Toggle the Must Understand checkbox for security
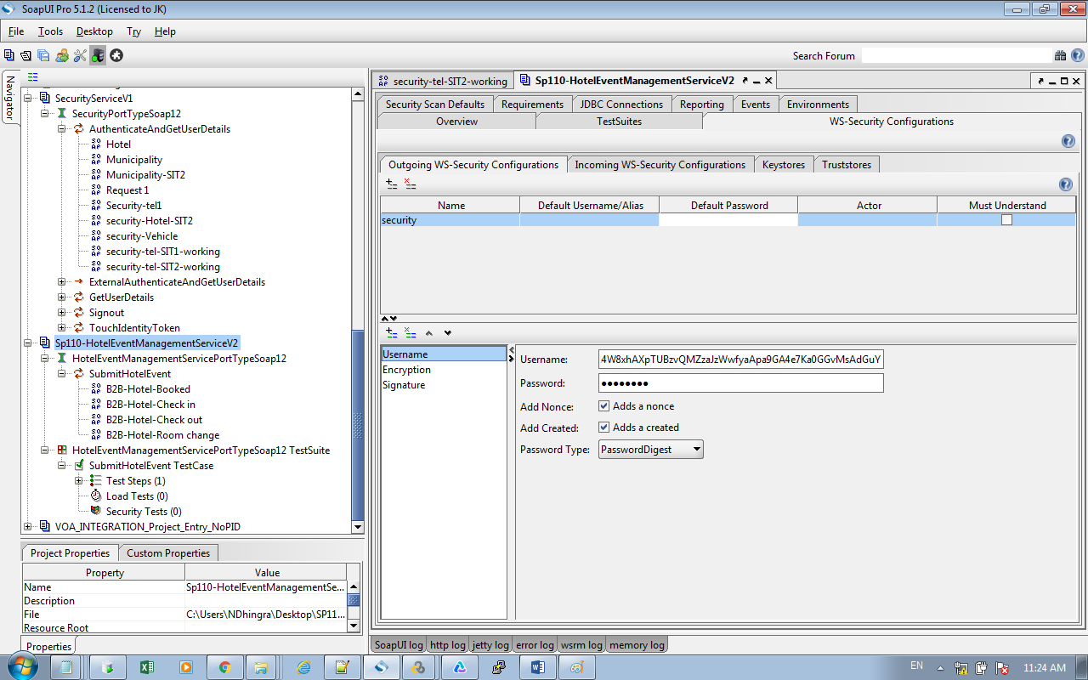Viewport: 1088px width, 680px height. (x=1006, y=219)
